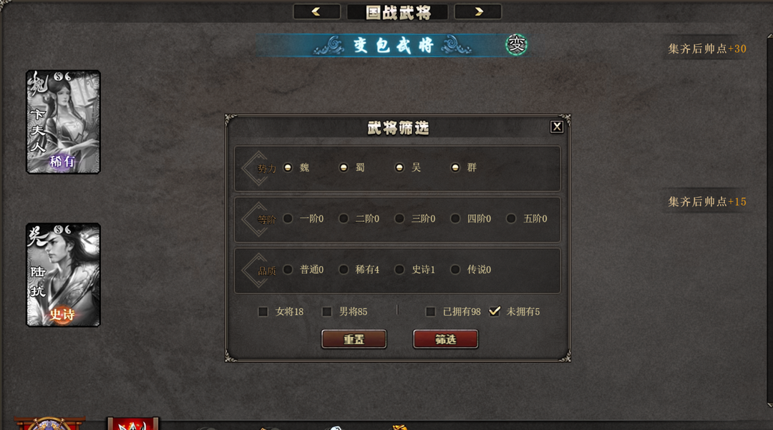Uncheck the 未拥有5 checkbox
773x430 pixels.
[x=495, y=311]
